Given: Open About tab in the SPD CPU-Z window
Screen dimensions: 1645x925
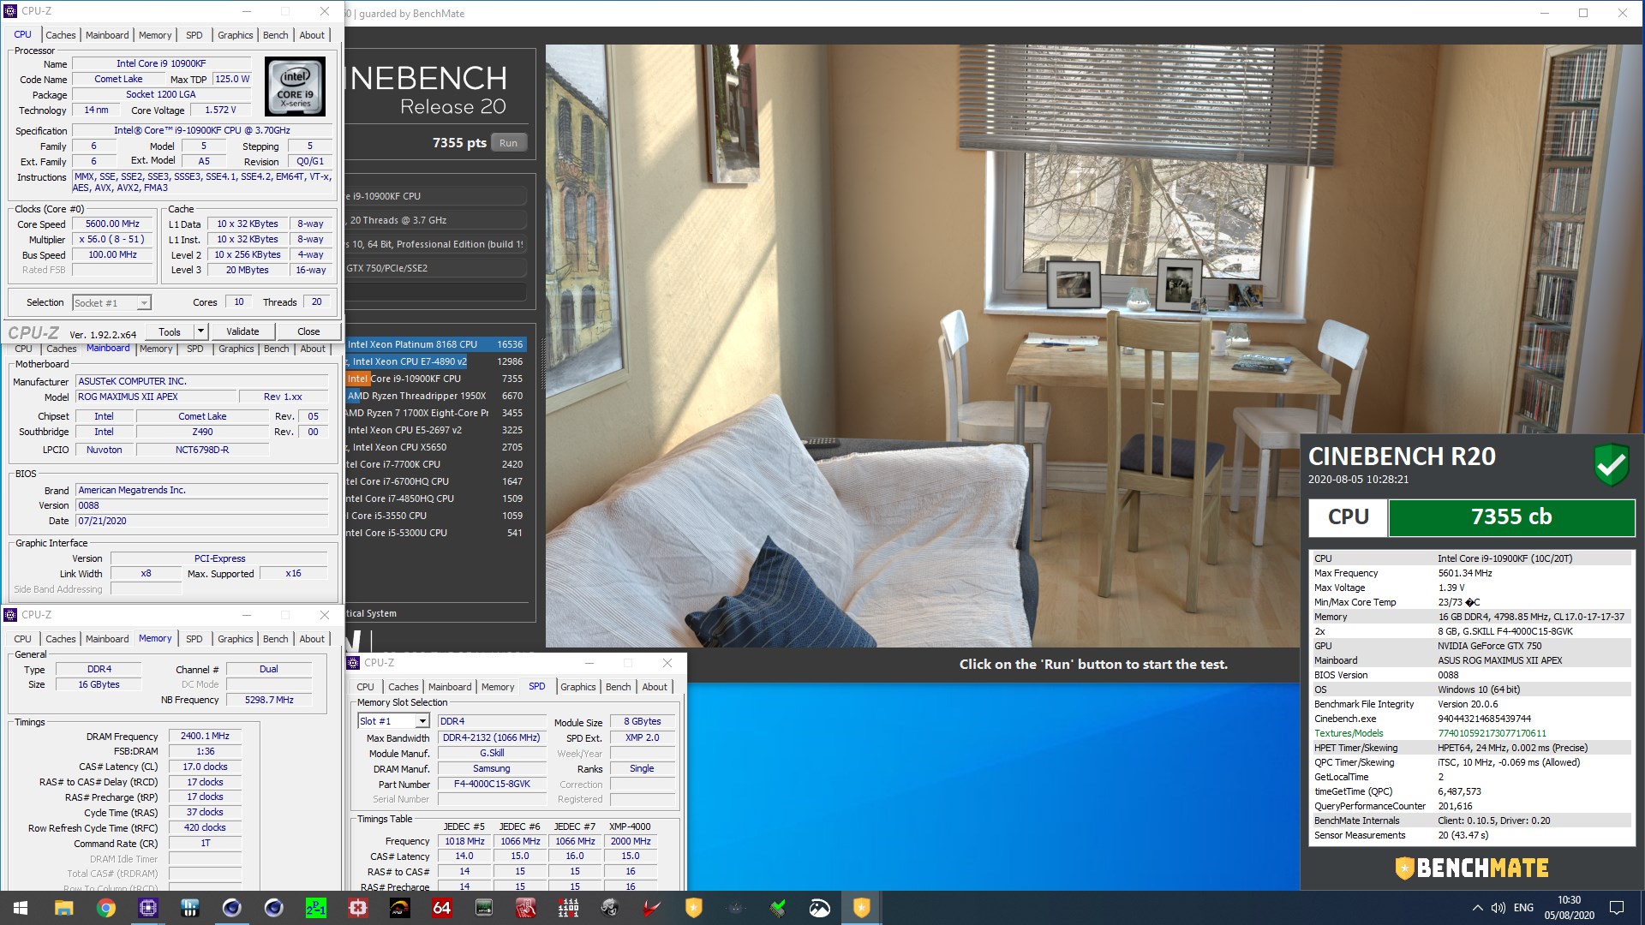Looking at the screenshot, I should pos(655,687).
